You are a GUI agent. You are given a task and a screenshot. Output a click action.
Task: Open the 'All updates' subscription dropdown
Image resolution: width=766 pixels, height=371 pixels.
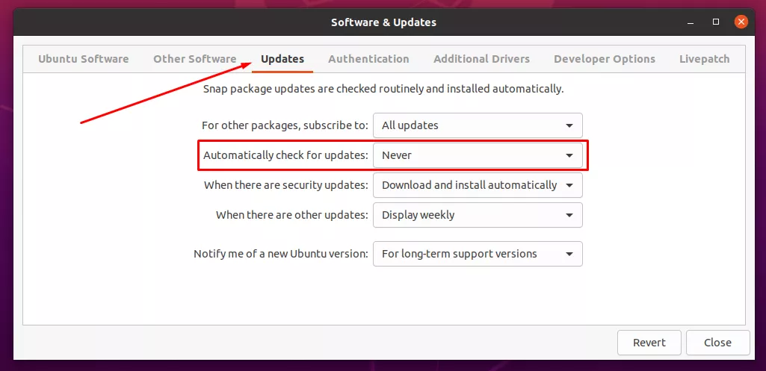[478, 125]
